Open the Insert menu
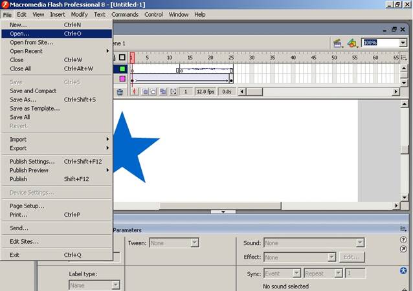 click(58, 15)
